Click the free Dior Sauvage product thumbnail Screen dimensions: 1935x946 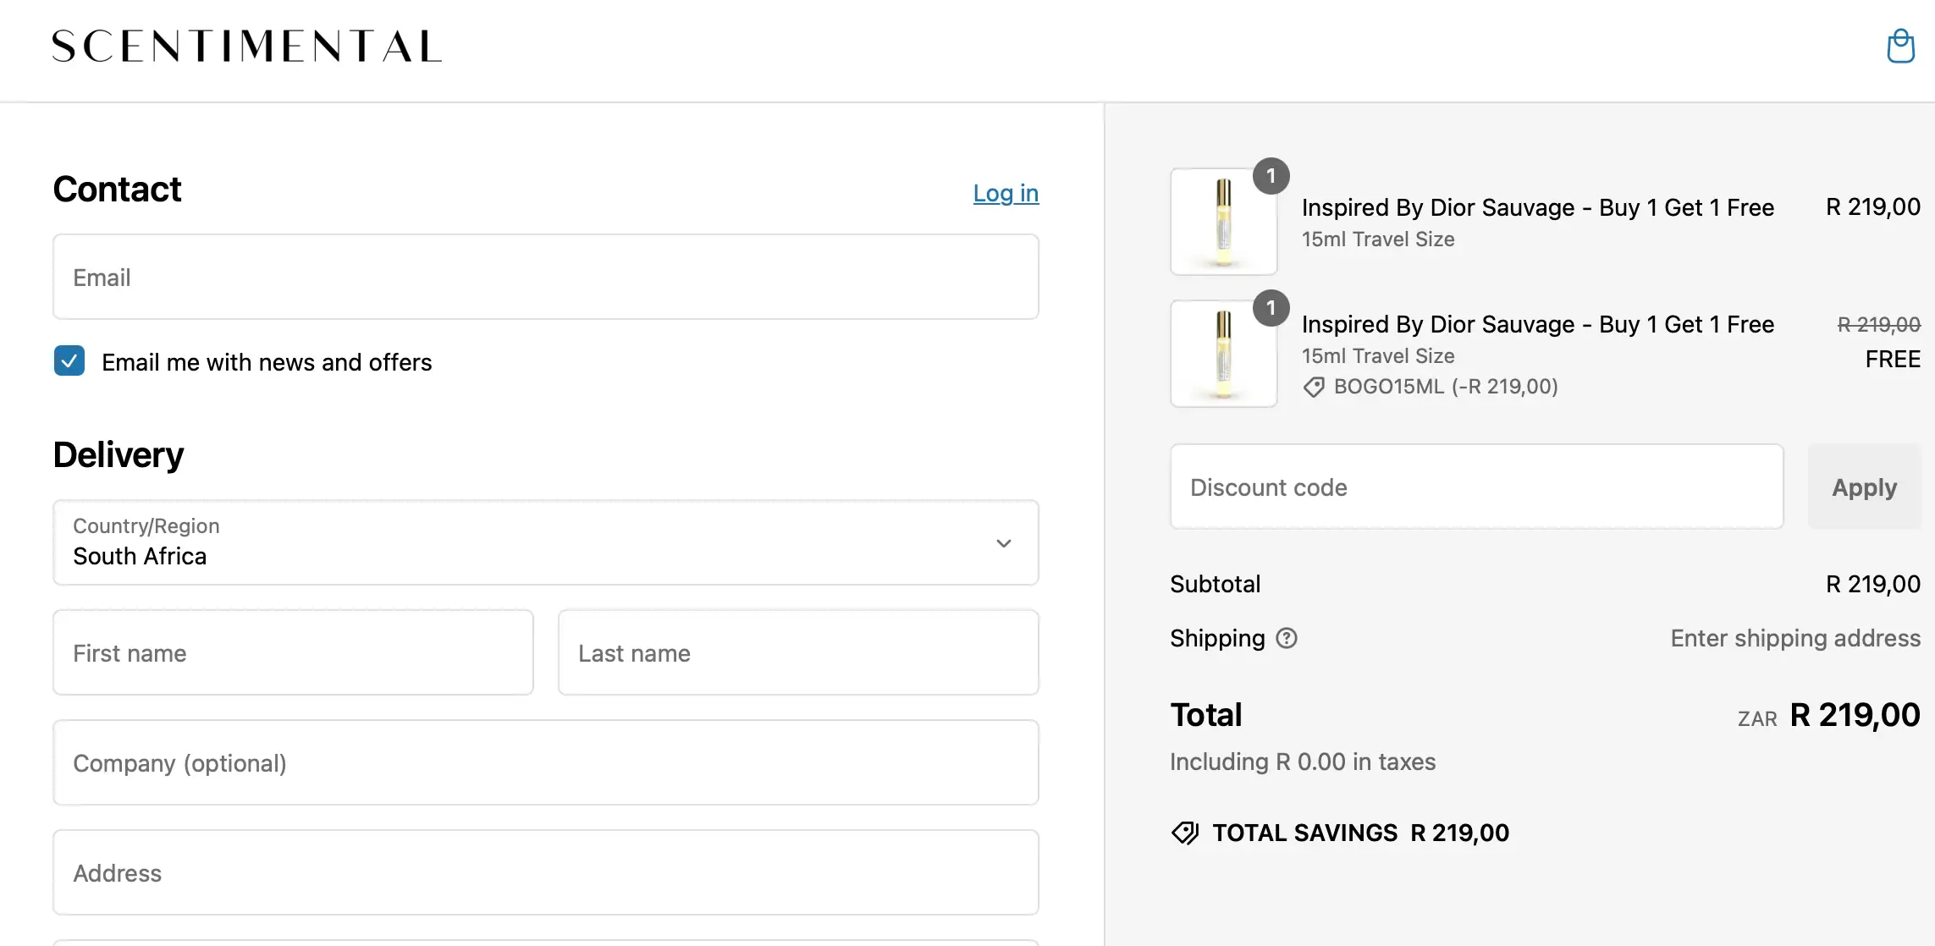pos(1222,355)
